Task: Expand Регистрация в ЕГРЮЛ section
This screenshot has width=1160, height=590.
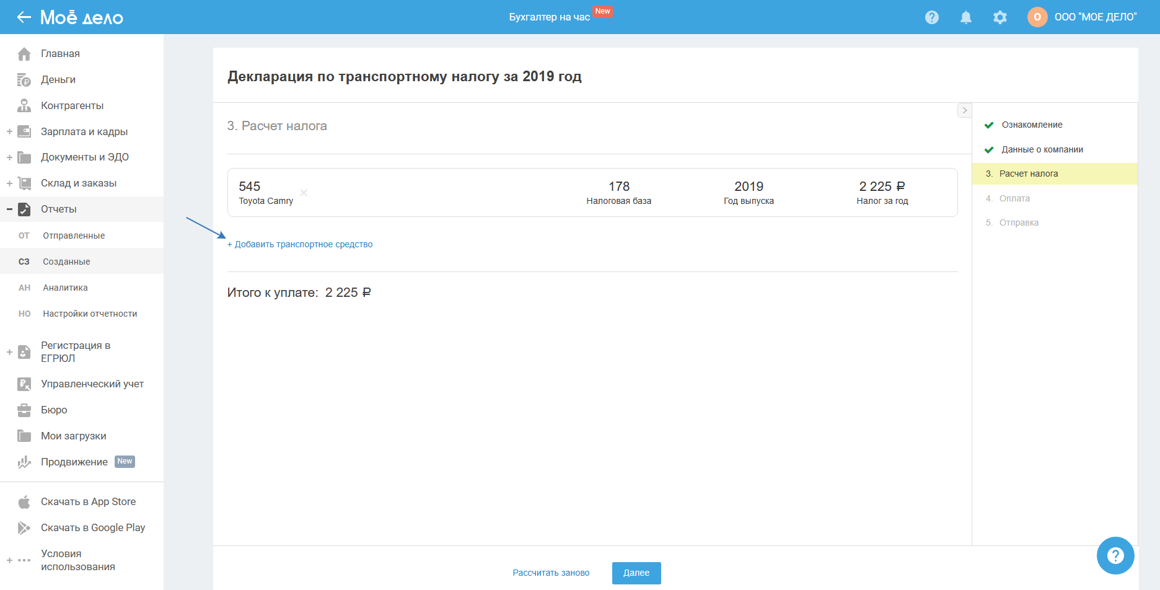Action: point(9,352)
